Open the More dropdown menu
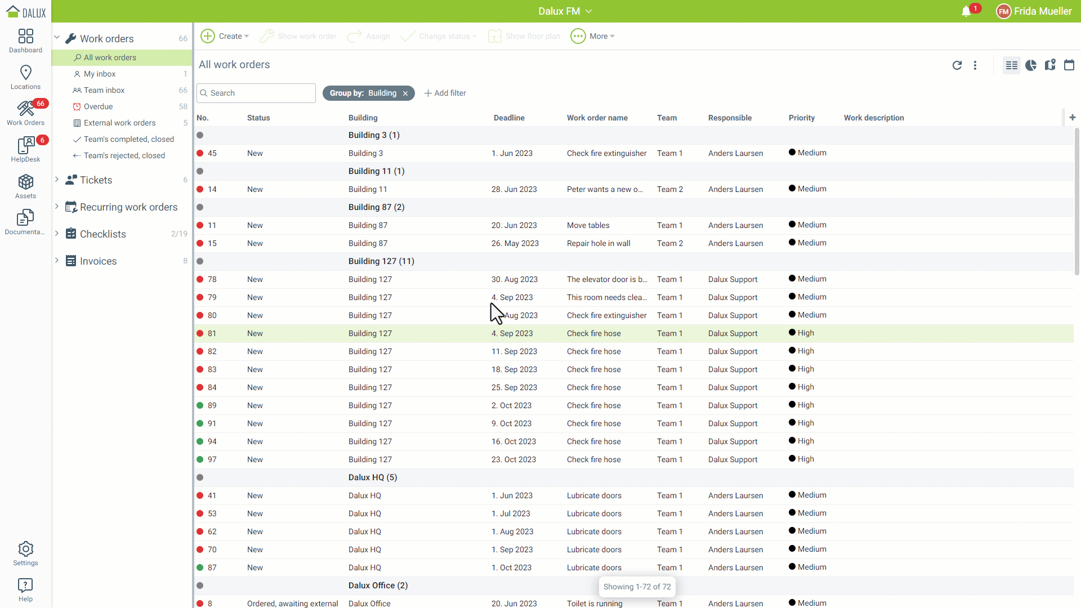 pyautogui.click(x=592, y=36)
